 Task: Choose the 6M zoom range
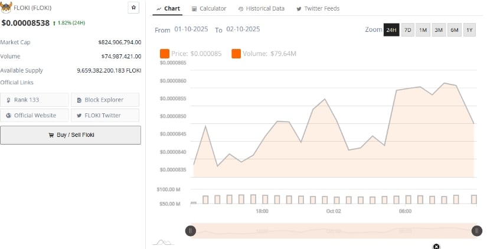point(454,30)
